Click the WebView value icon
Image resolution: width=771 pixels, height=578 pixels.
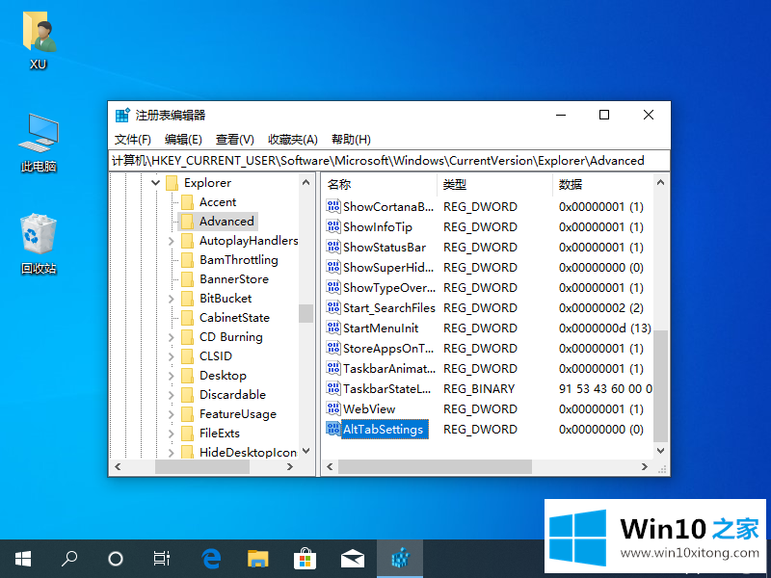tap(332, 408)
